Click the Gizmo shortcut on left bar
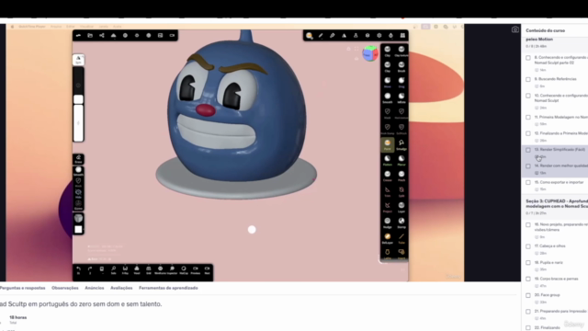 click(78, 204)
